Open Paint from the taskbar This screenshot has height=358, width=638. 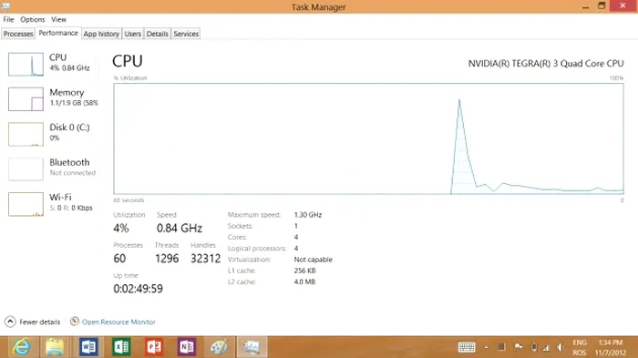click(220, 347)
